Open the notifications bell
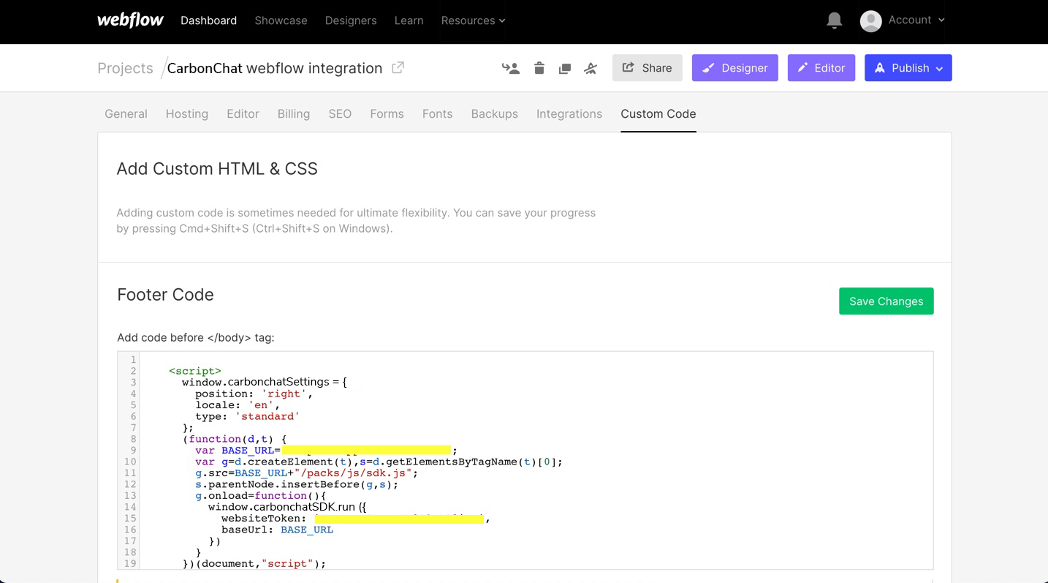1048x583 pixels. (x=834, y=20)
